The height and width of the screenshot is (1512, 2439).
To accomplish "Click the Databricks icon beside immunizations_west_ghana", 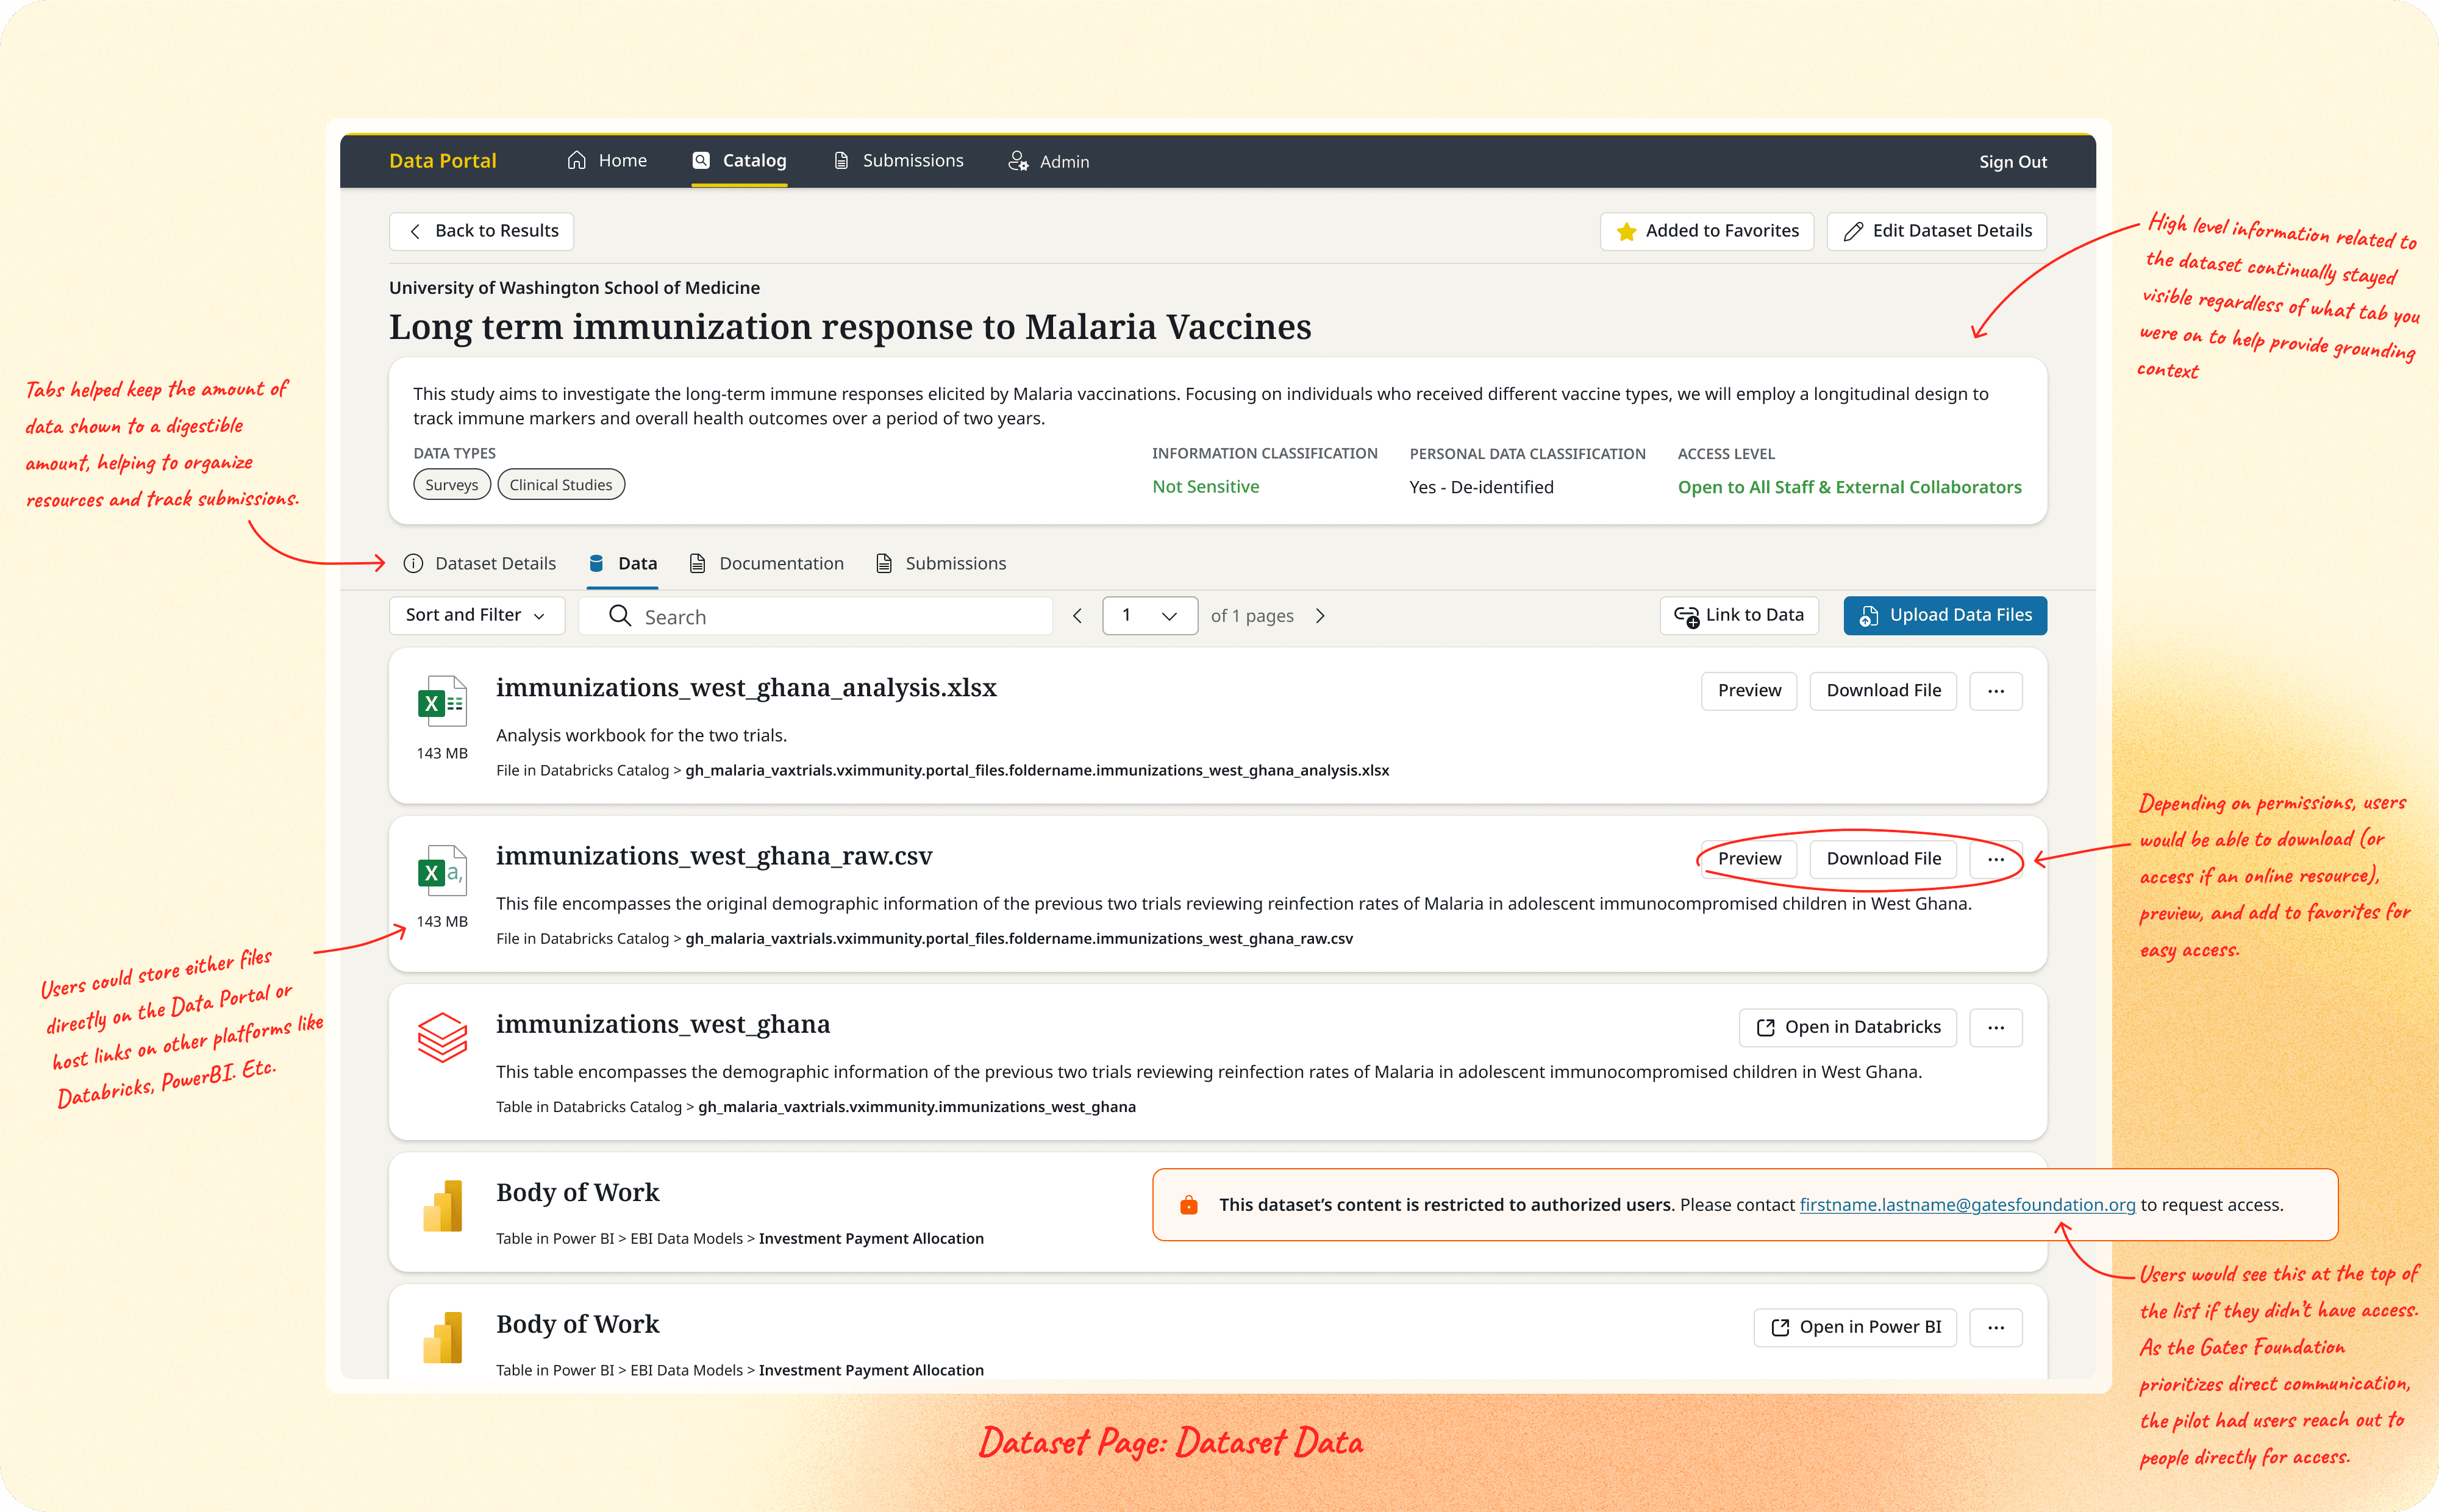I will point(441,1038).
